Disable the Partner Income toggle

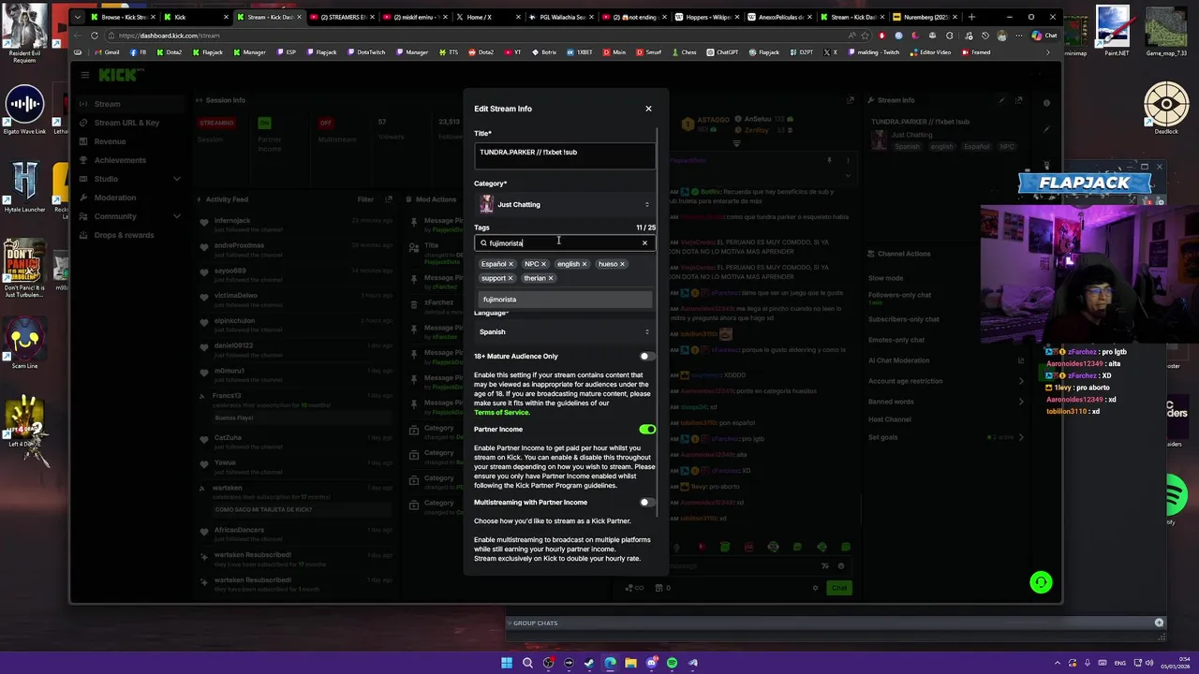[647, 430]
